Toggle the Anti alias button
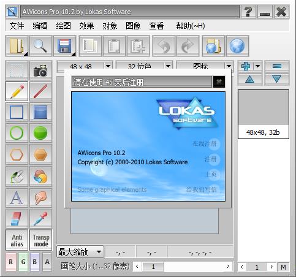 (17, 240)
